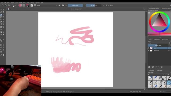Open the Filter menu

pos(24,3)
